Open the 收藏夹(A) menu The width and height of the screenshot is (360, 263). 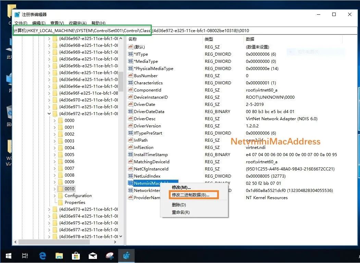tap(78, 23)
